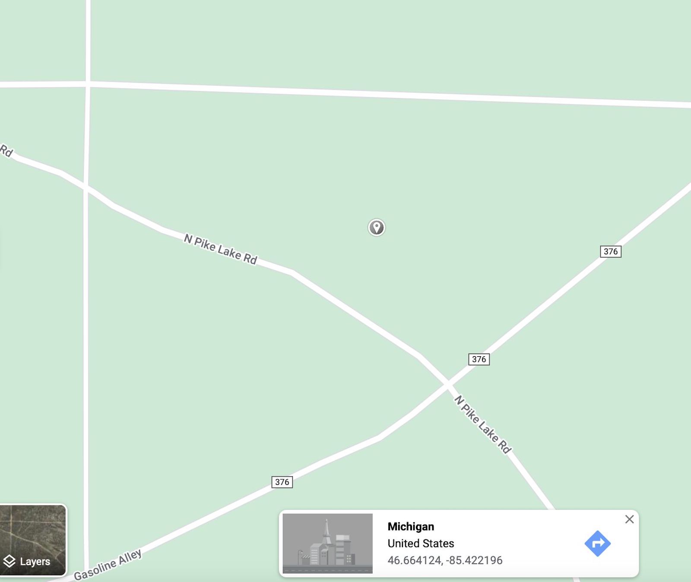Click the crossing of the two unnamed roads
This screenshot has height=582, width=691.
[88, 84]
